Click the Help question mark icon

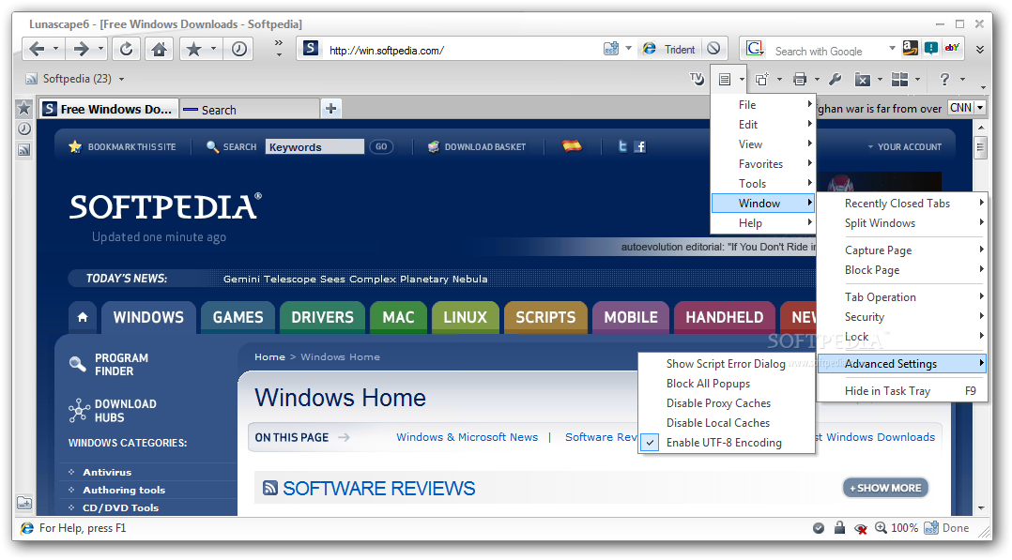click(944, 80)
